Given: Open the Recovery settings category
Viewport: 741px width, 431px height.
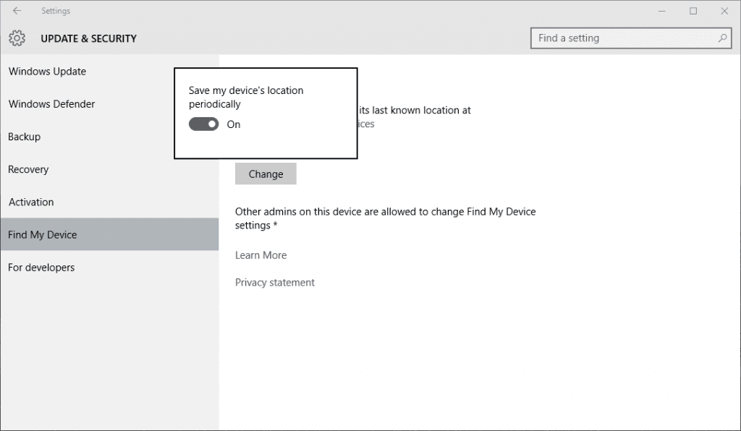Looking at the screenshot, I should (28, 169).
